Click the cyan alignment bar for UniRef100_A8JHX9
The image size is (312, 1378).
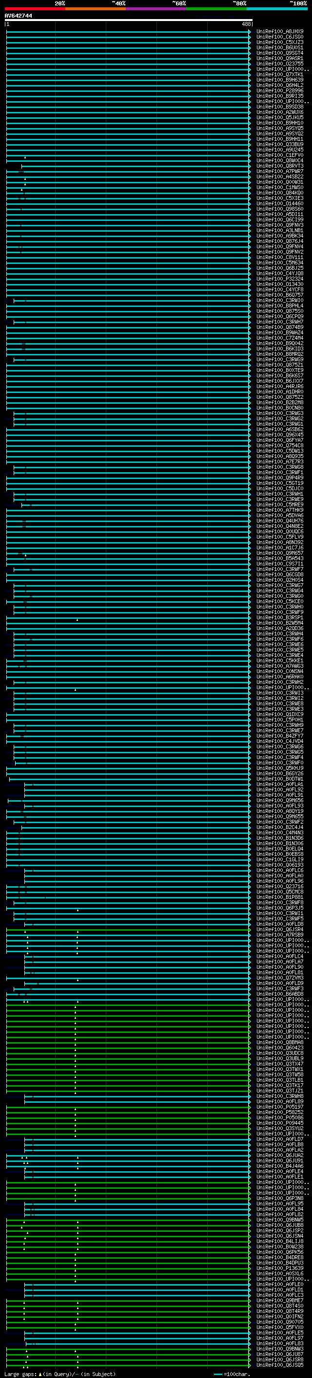coord(129,32)
